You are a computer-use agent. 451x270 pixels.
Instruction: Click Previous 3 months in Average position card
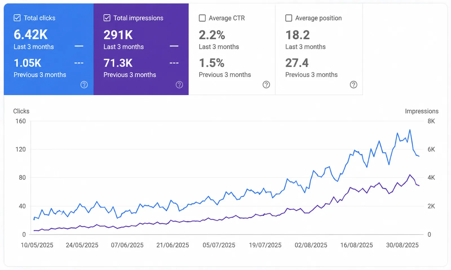point(311,75)
